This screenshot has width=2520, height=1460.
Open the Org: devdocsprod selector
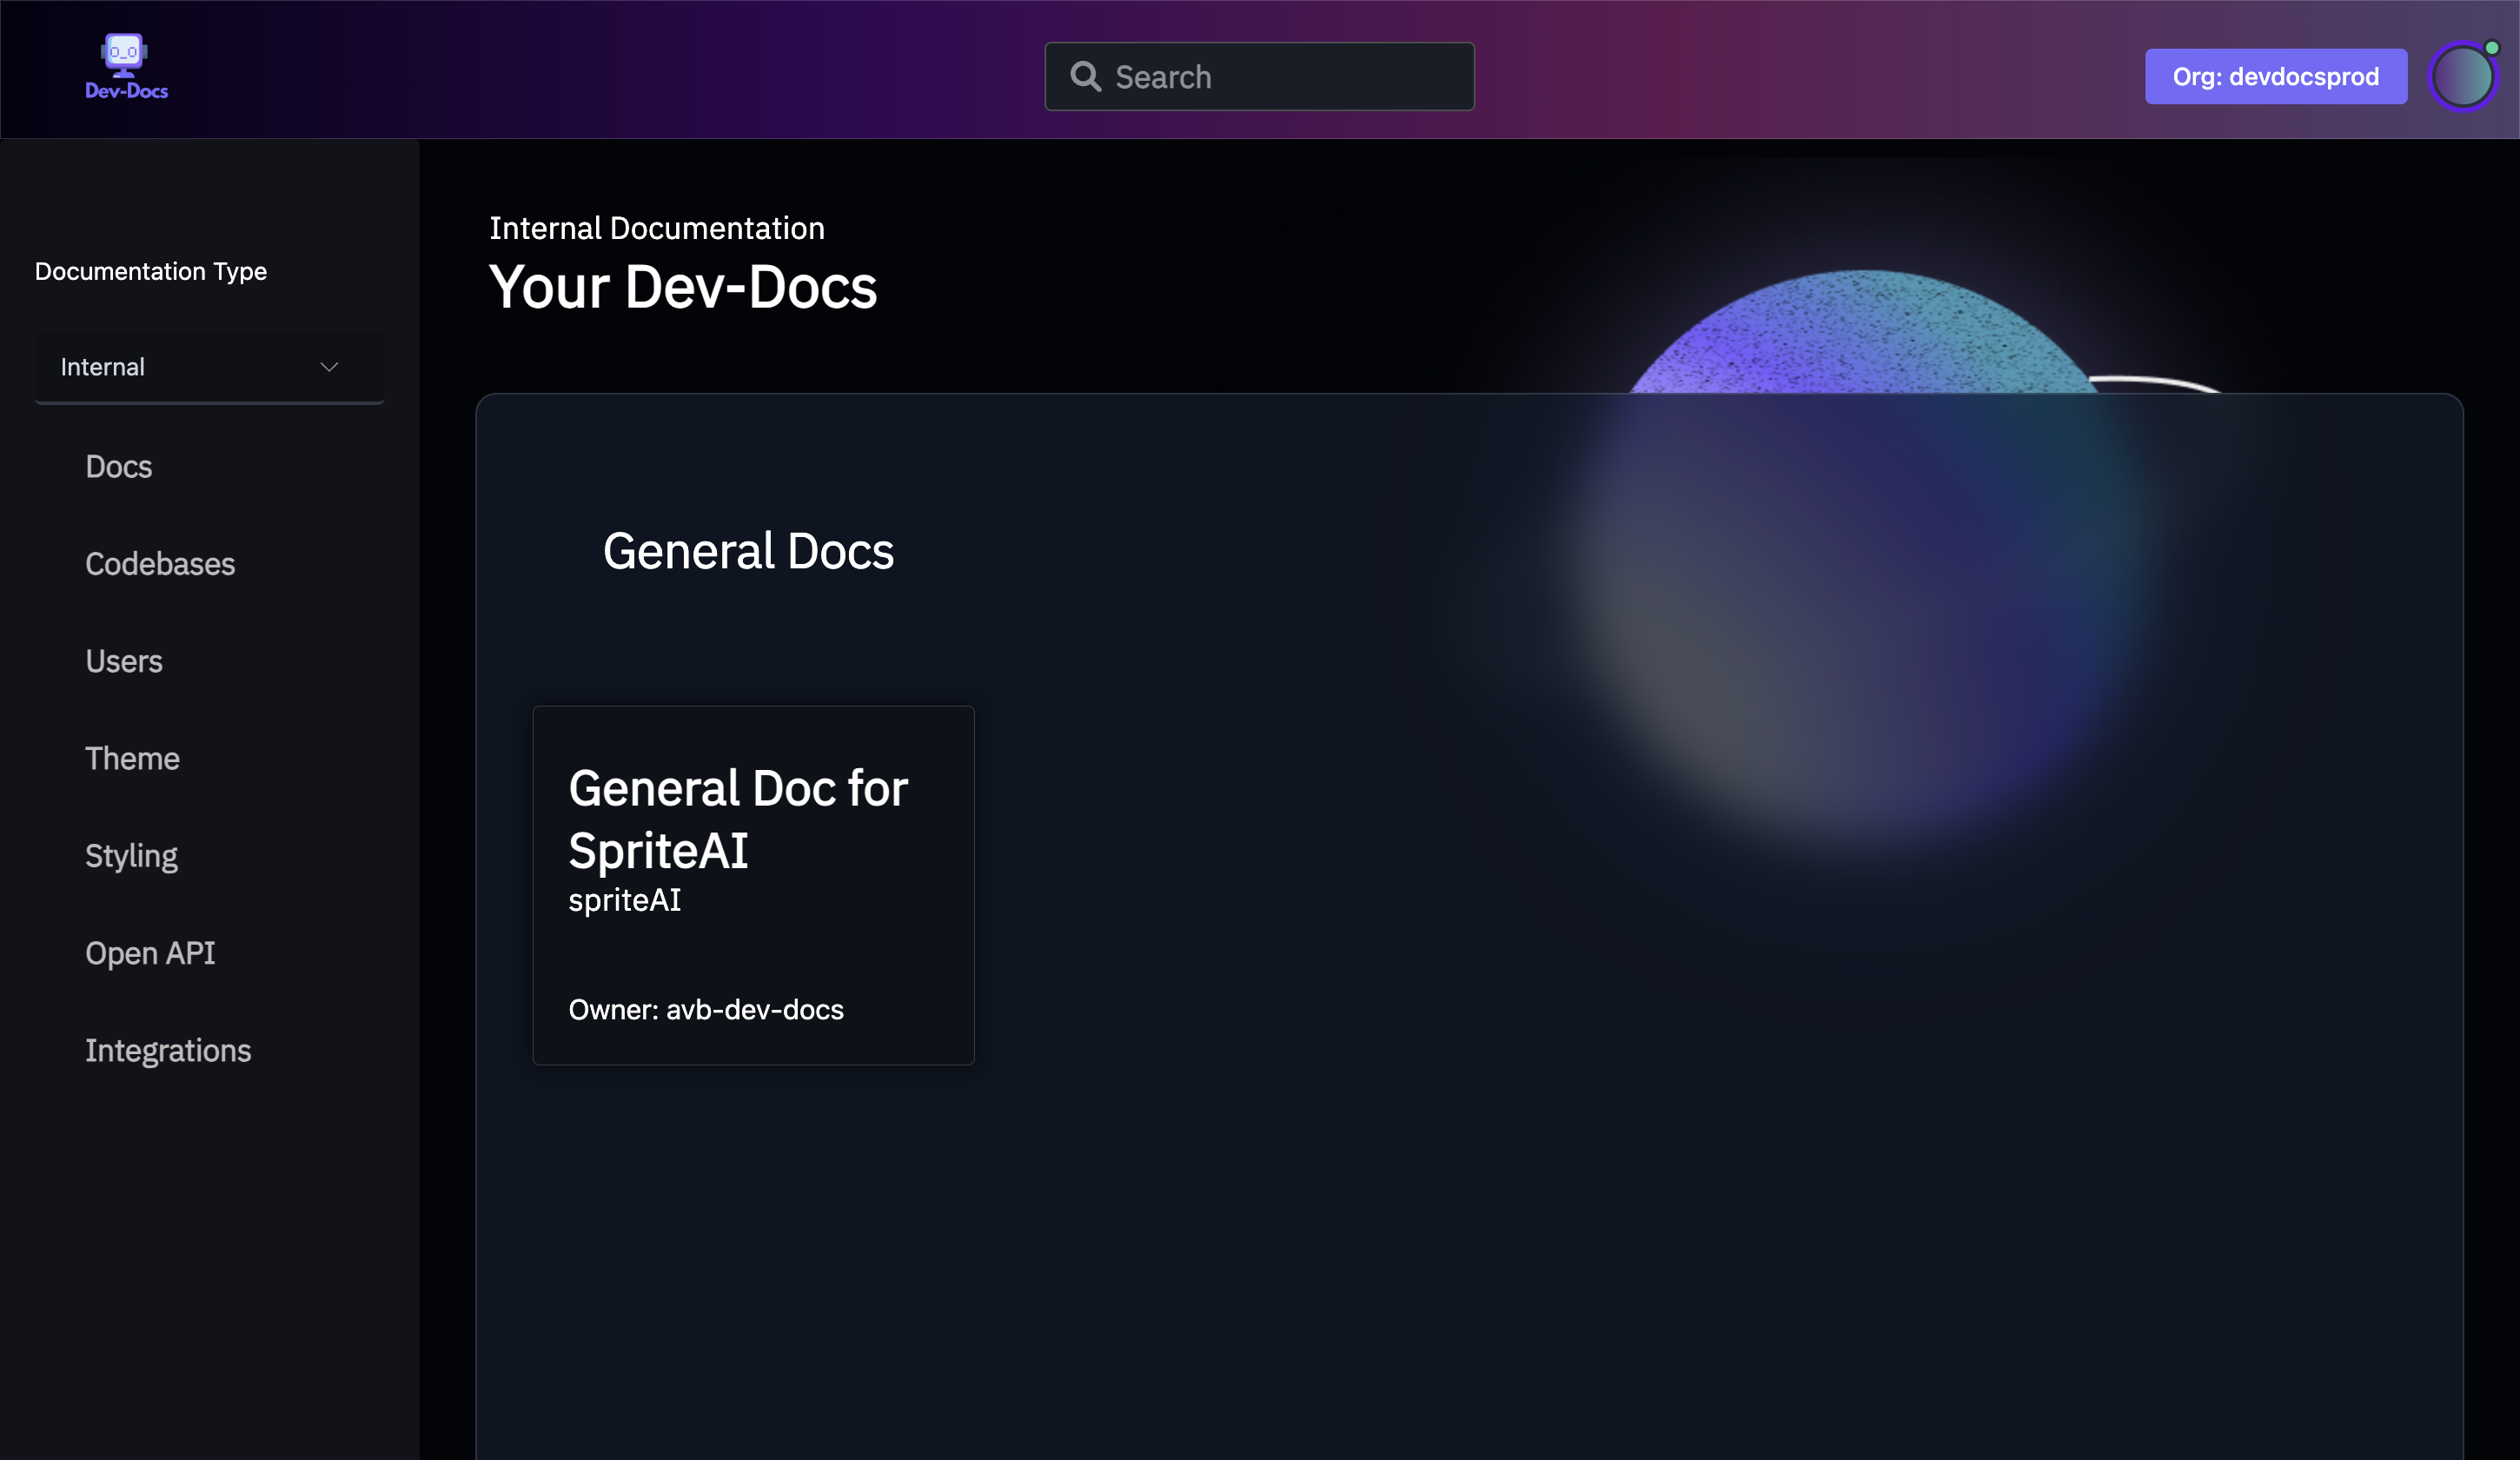pos(2275,76)
